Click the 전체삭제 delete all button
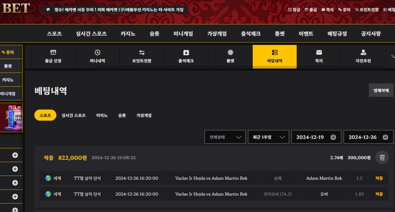This screenshot has width=395, height=212. pyautogui.click(x=381, y=90)
